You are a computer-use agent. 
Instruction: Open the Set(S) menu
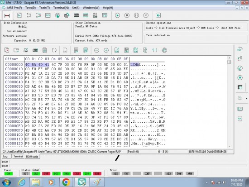click(x=76, y=8)
